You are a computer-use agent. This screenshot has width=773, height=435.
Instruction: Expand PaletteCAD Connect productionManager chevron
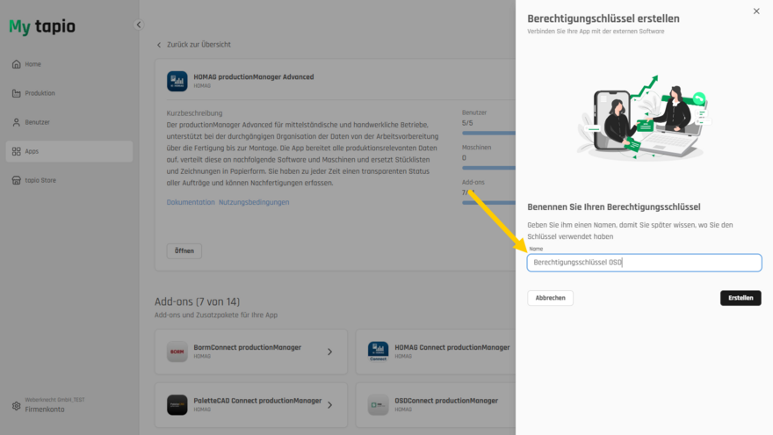coord(329,405)
